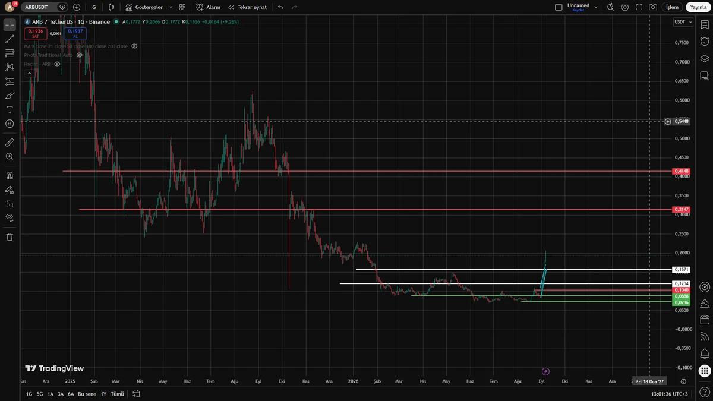Select the 3A date range tab
Viewport: 713px width, 401px height.
point(61,394)
